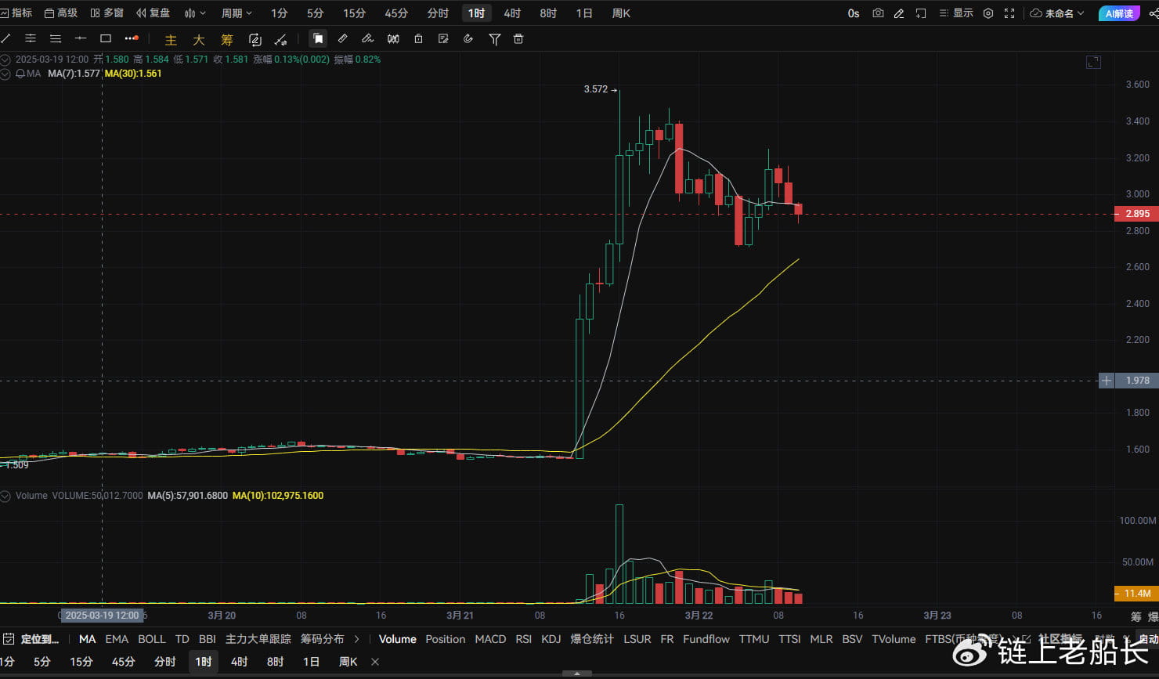Take a chart screenshot with camera icon
The image size is (1159, 679).
click(878, 13)
